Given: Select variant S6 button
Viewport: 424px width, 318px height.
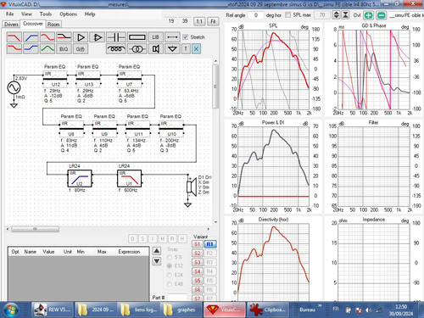Looking at the screenshot, I should tap(198, 289).
